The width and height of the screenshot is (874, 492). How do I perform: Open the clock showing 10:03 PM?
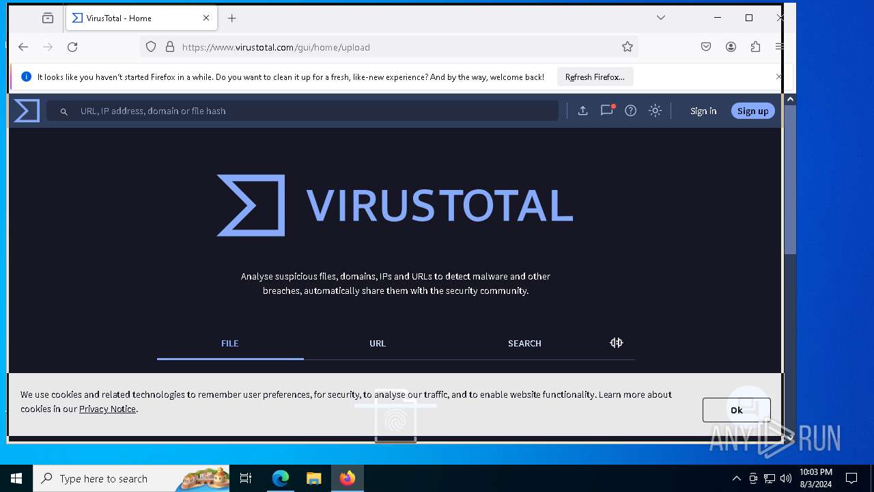(815, 478)
